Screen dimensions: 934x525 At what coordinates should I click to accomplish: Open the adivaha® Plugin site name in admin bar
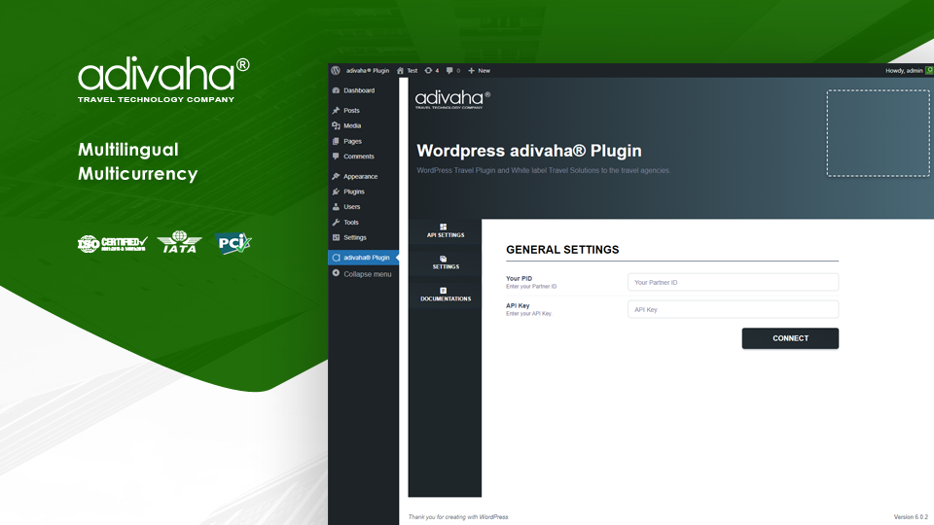368,70
